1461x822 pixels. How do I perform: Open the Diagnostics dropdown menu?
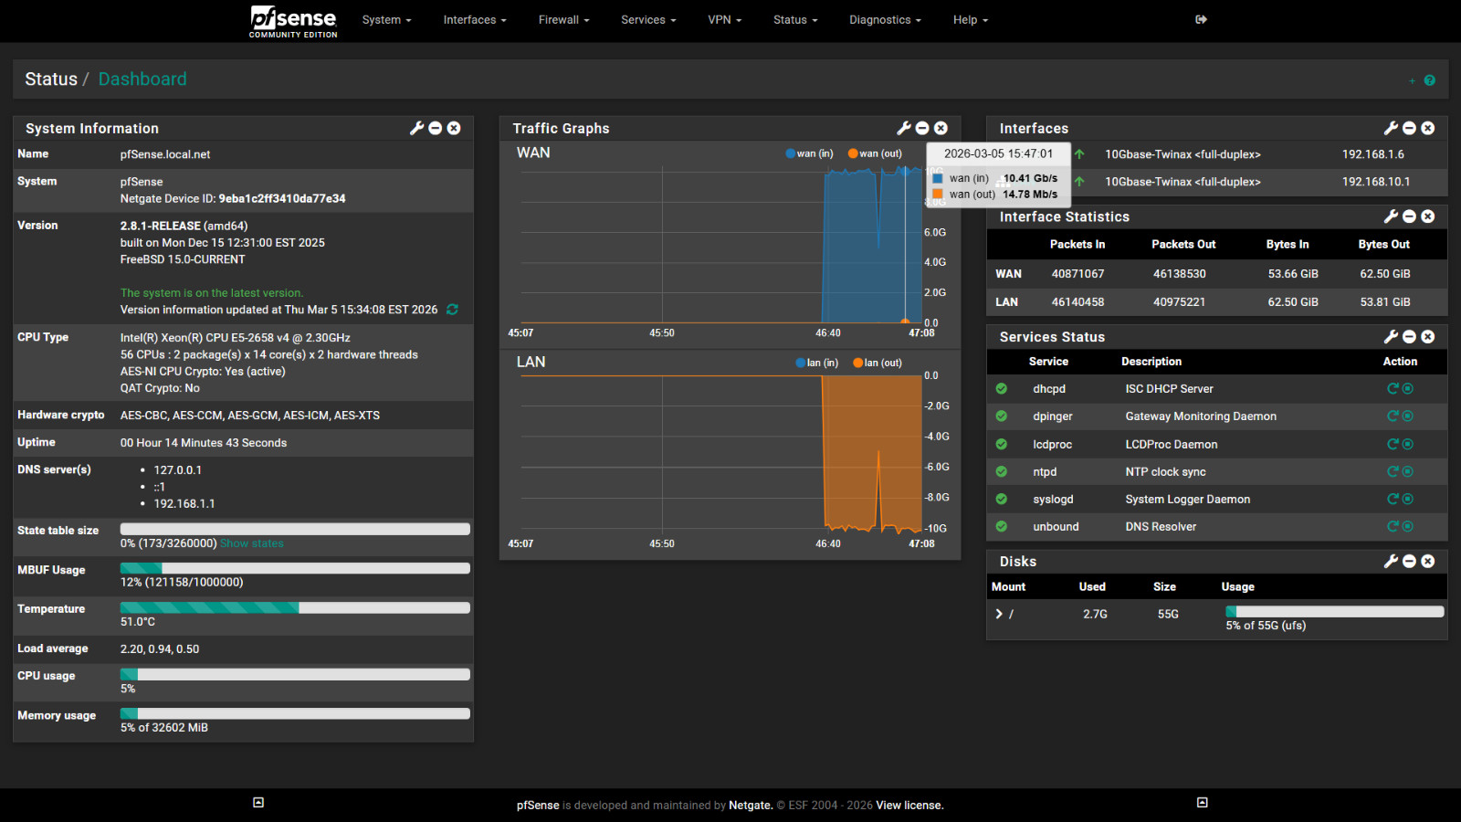click(884, 20)
